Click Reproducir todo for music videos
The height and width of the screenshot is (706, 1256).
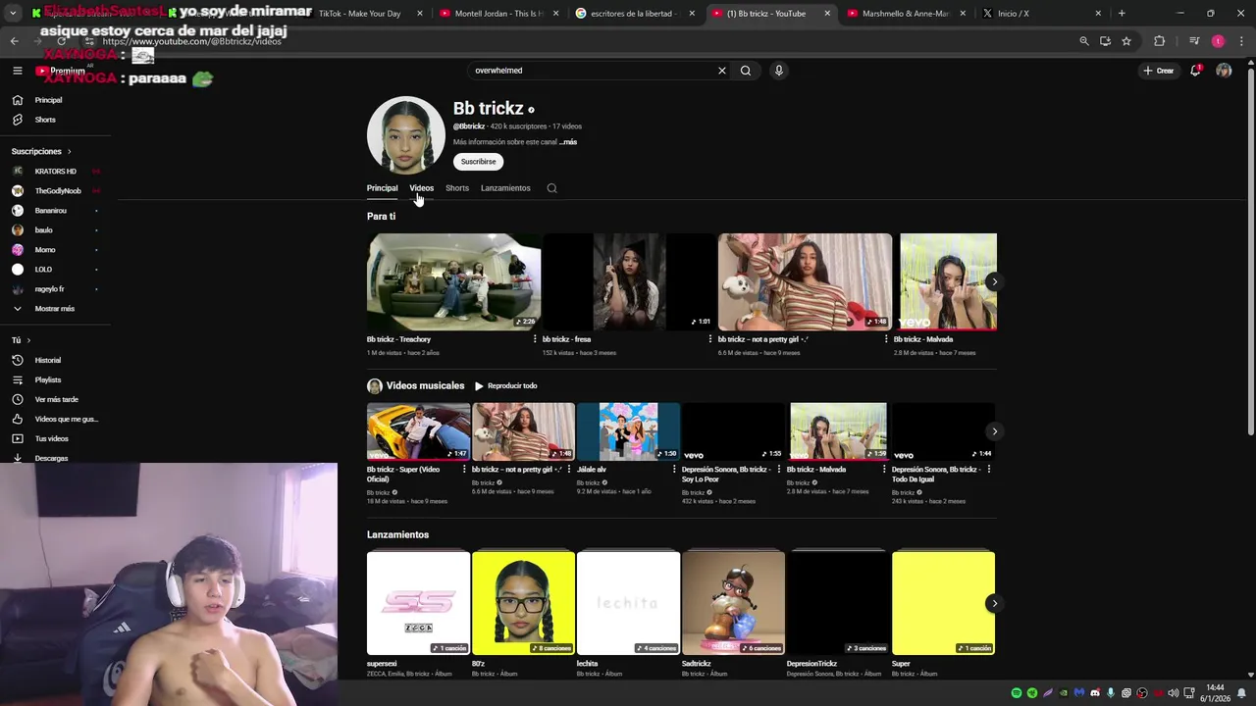click(x=505, y=386)
